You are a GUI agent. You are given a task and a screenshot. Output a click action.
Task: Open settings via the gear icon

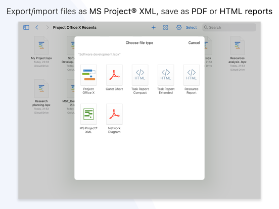tap(179, 27)
